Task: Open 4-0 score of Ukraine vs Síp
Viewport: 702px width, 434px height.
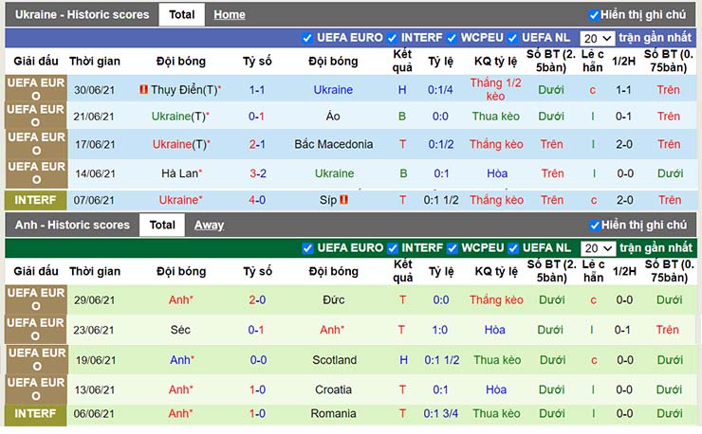Action: (257, 200)
